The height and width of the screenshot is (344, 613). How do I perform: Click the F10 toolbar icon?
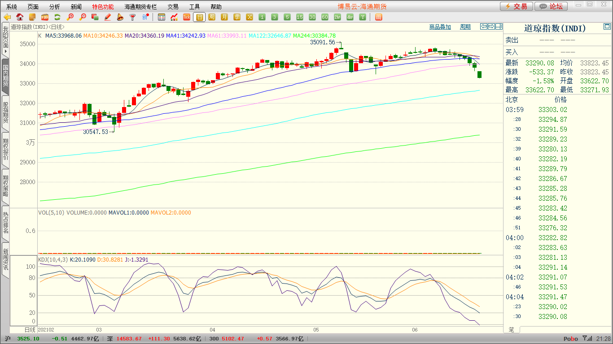[45, 17]
